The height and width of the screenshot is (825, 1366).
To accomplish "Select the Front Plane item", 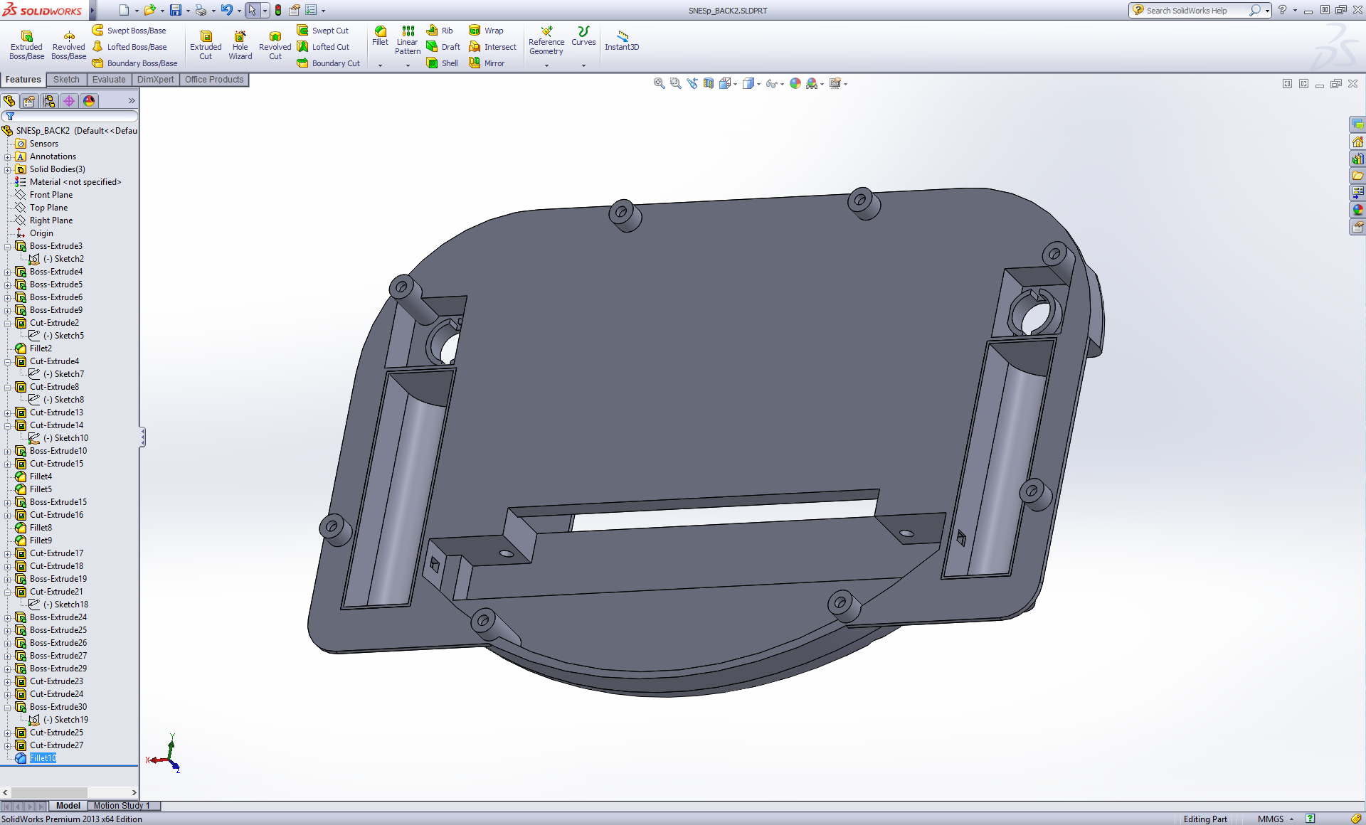I will click(51, 195).
